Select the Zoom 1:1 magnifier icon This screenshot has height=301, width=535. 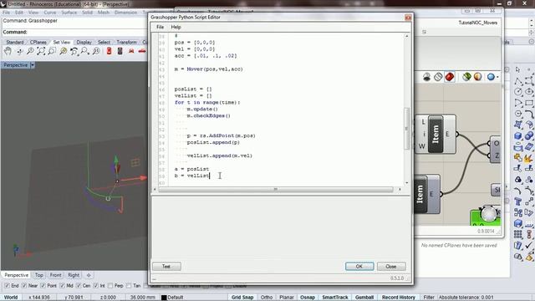[96, 52]
